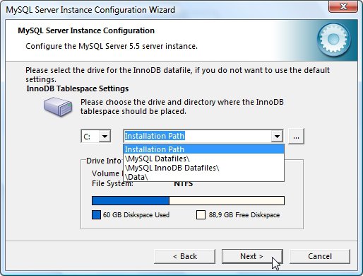Click the blue Diskspace Used swatch
The image size is (363, 276).
96,215
